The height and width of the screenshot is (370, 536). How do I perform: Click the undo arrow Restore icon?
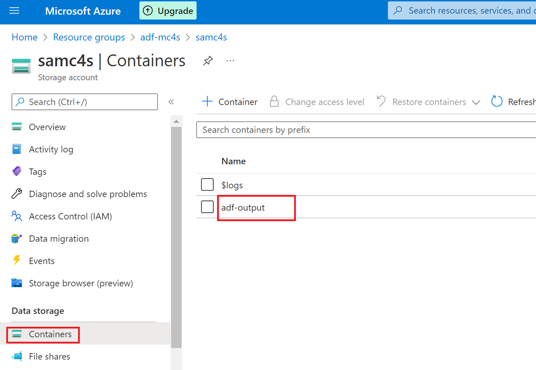click(381, 101)
